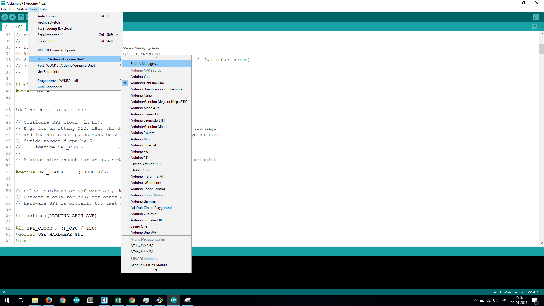
Task: Click code line 53 SPI_CLOCK define
Action: click(62, 172)
